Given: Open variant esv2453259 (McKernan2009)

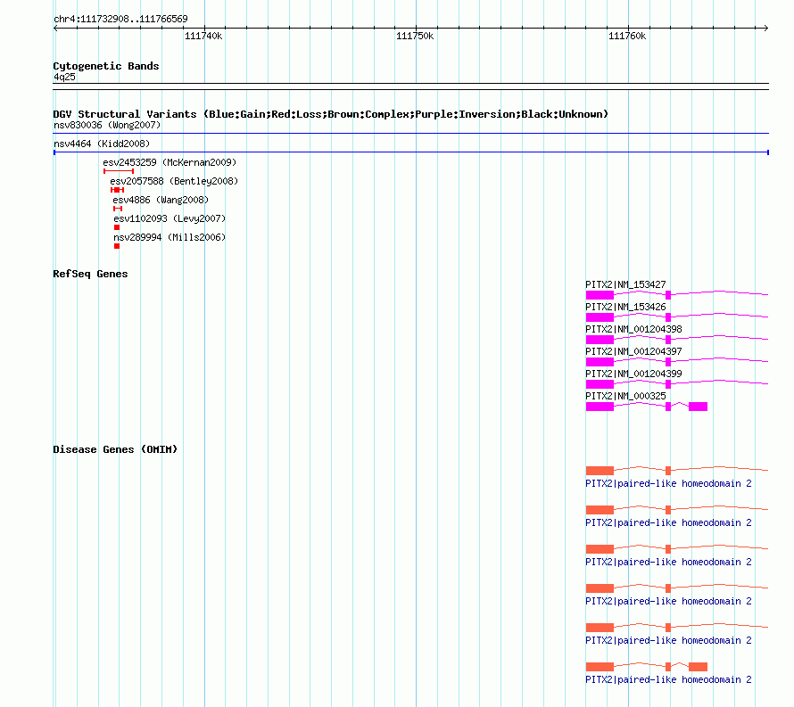Looking at the screenshot, I should [170, 162].
